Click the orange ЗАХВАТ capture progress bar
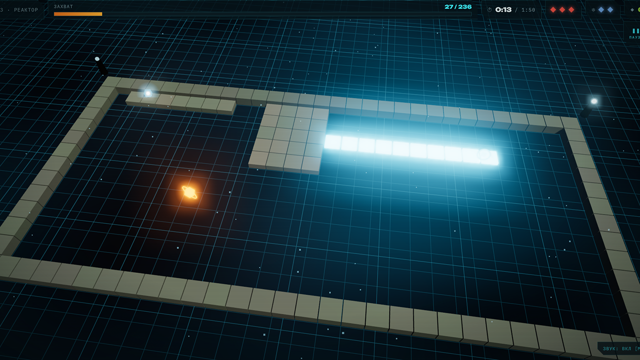This screenshot has width=640, height=360. (262, 14)
